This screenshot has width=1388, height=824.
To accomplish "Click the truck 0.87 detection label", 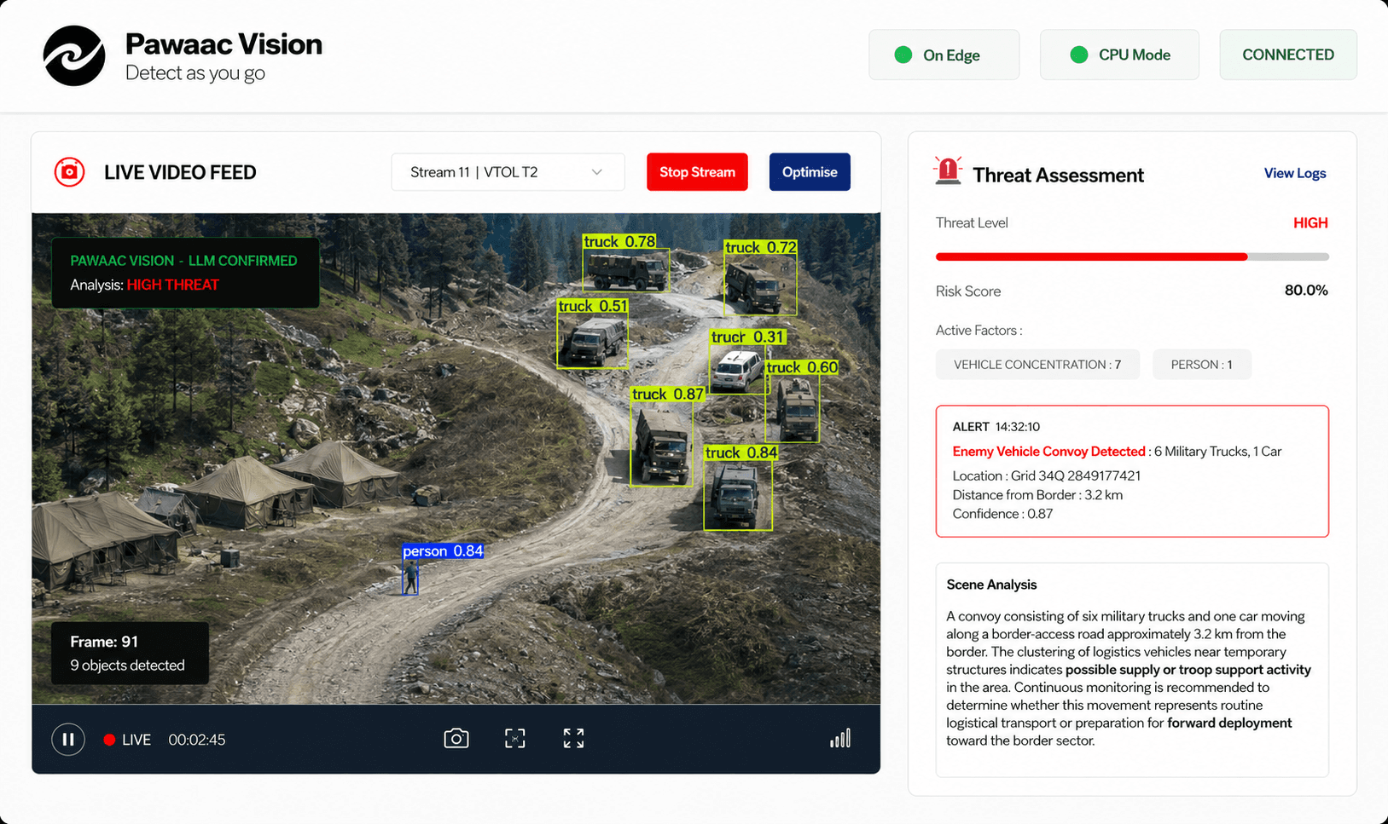I will click(668, 395).
